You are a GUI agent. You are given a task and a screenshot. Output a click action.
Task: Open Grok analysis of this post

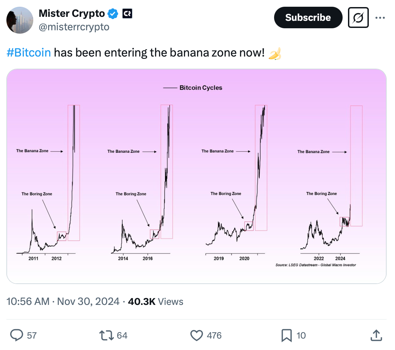click(358, 17)
